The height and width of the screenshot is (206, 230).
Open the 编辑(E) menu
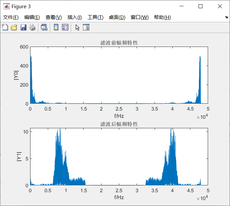pos(32,17)
